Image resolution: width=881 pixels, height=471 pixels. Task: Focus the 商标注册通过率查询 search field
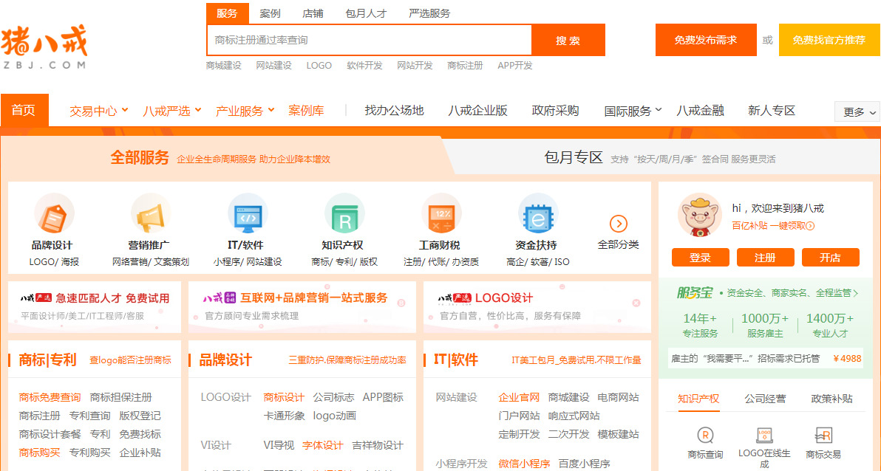click(370, 41)
